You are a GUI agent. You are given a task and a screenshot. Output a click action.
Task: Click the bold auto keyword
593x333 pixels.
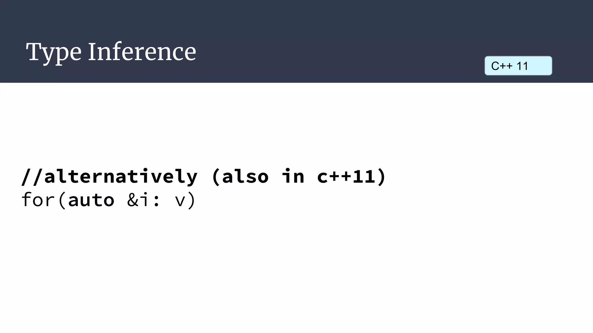[91, 200]
